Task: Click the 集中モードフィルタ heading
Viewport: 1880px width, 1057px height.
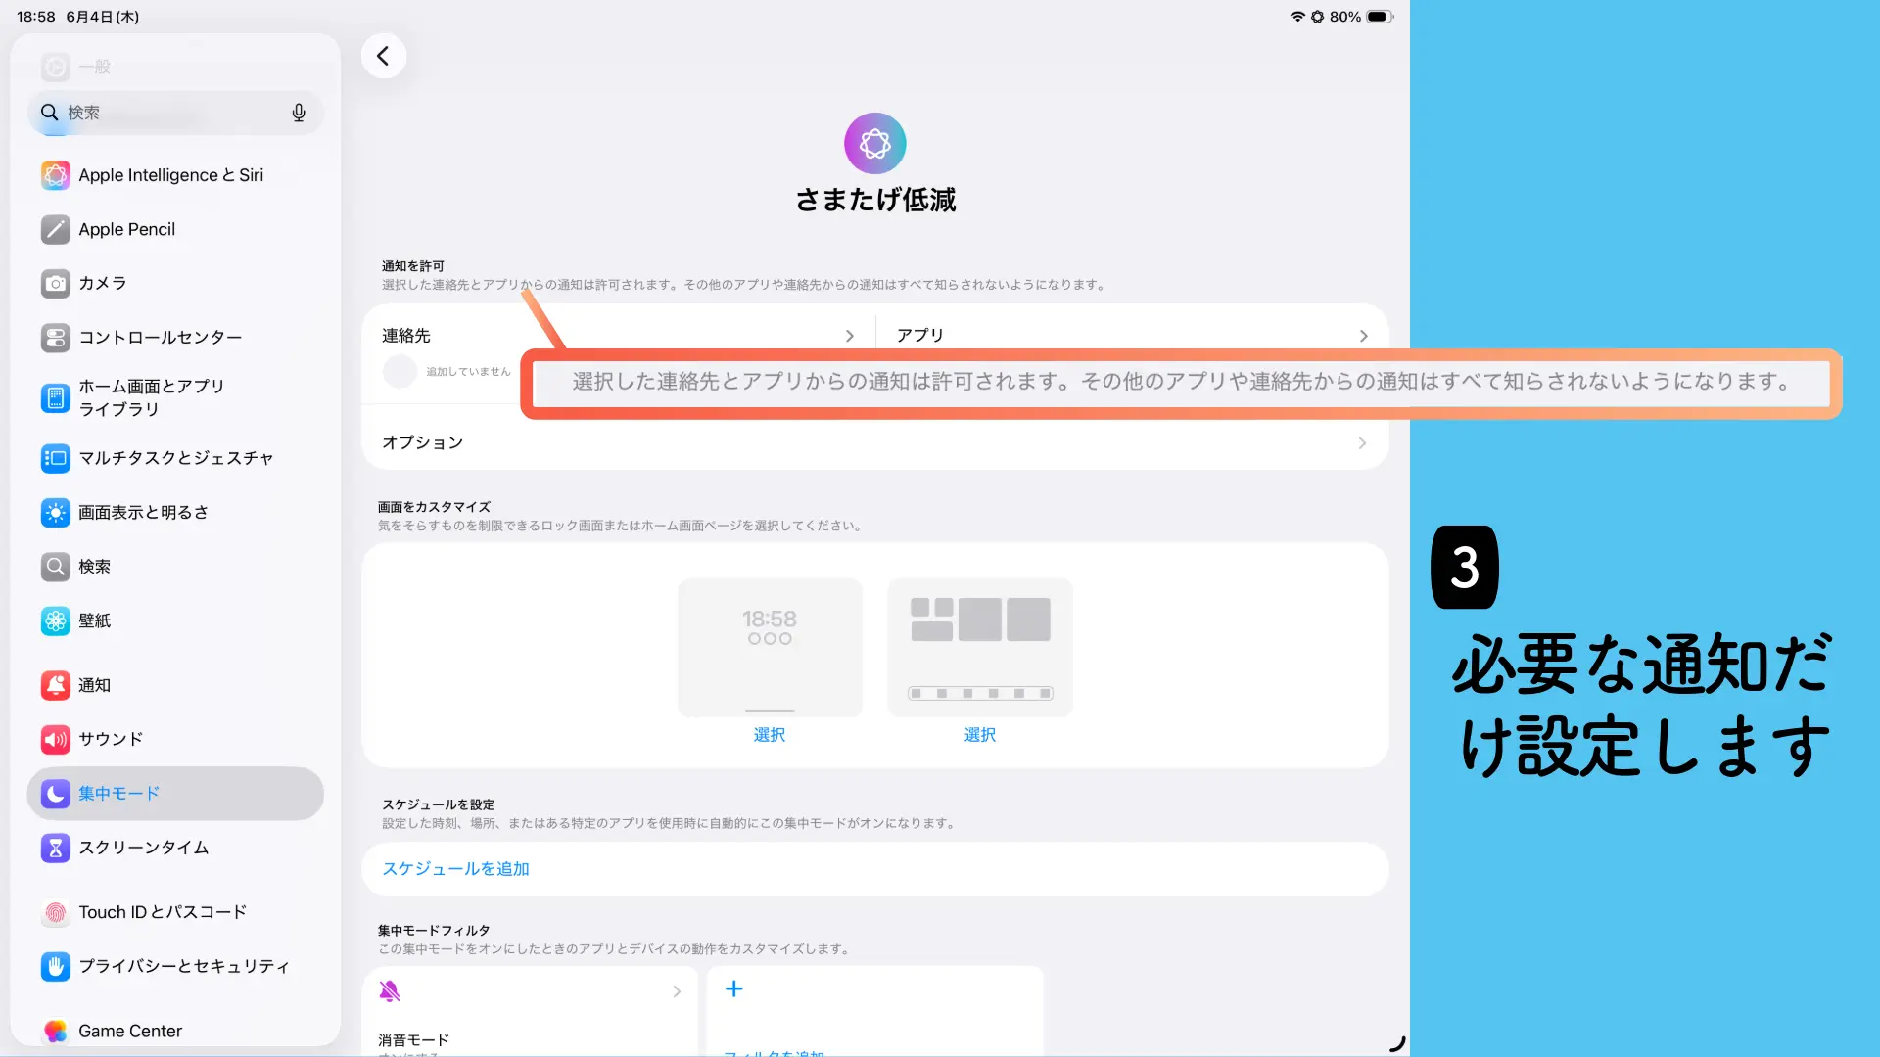Action: click(434, 931)
